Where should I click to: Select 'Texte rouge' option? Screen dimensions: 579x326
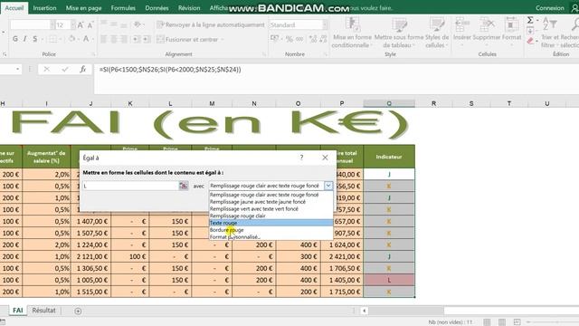[271, 223]
